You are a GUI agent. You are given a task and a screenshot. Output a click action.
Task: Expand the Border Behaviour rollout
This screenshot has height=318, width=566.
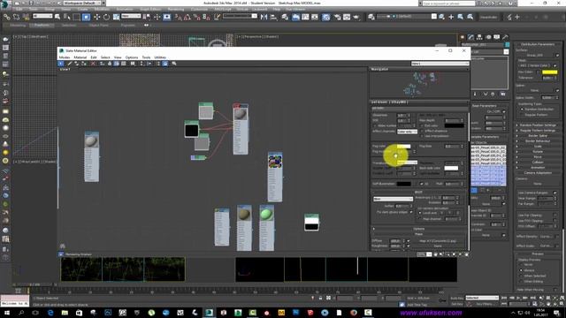pos(537,141)
